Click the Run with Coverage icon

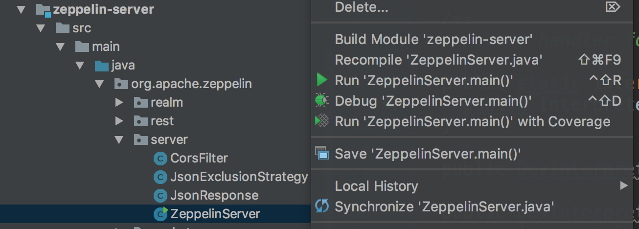321,121
